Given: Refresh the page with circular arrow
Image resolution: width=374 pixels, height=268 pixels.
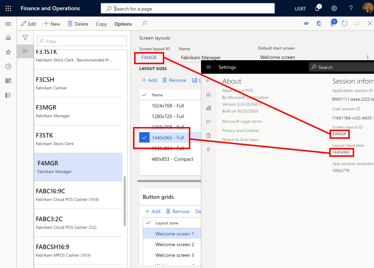Looking at the screenshot, I should [x=344, y=23].
